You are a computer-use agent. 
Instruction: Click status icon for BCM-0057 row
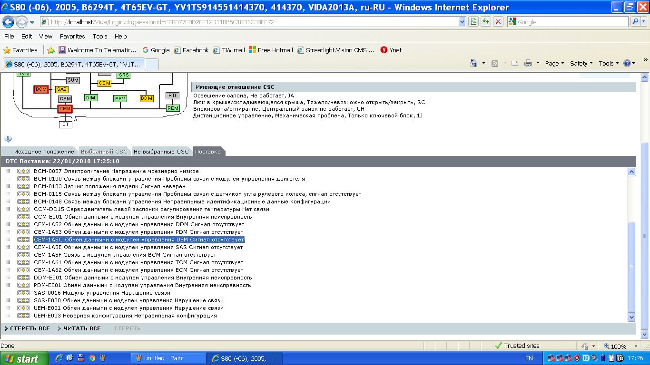click(x=23, y=171)
